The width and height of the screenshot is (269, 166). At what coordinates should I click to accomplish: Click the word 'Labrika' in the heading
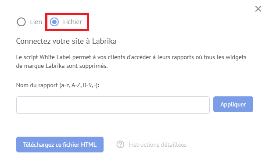[104, 41]
